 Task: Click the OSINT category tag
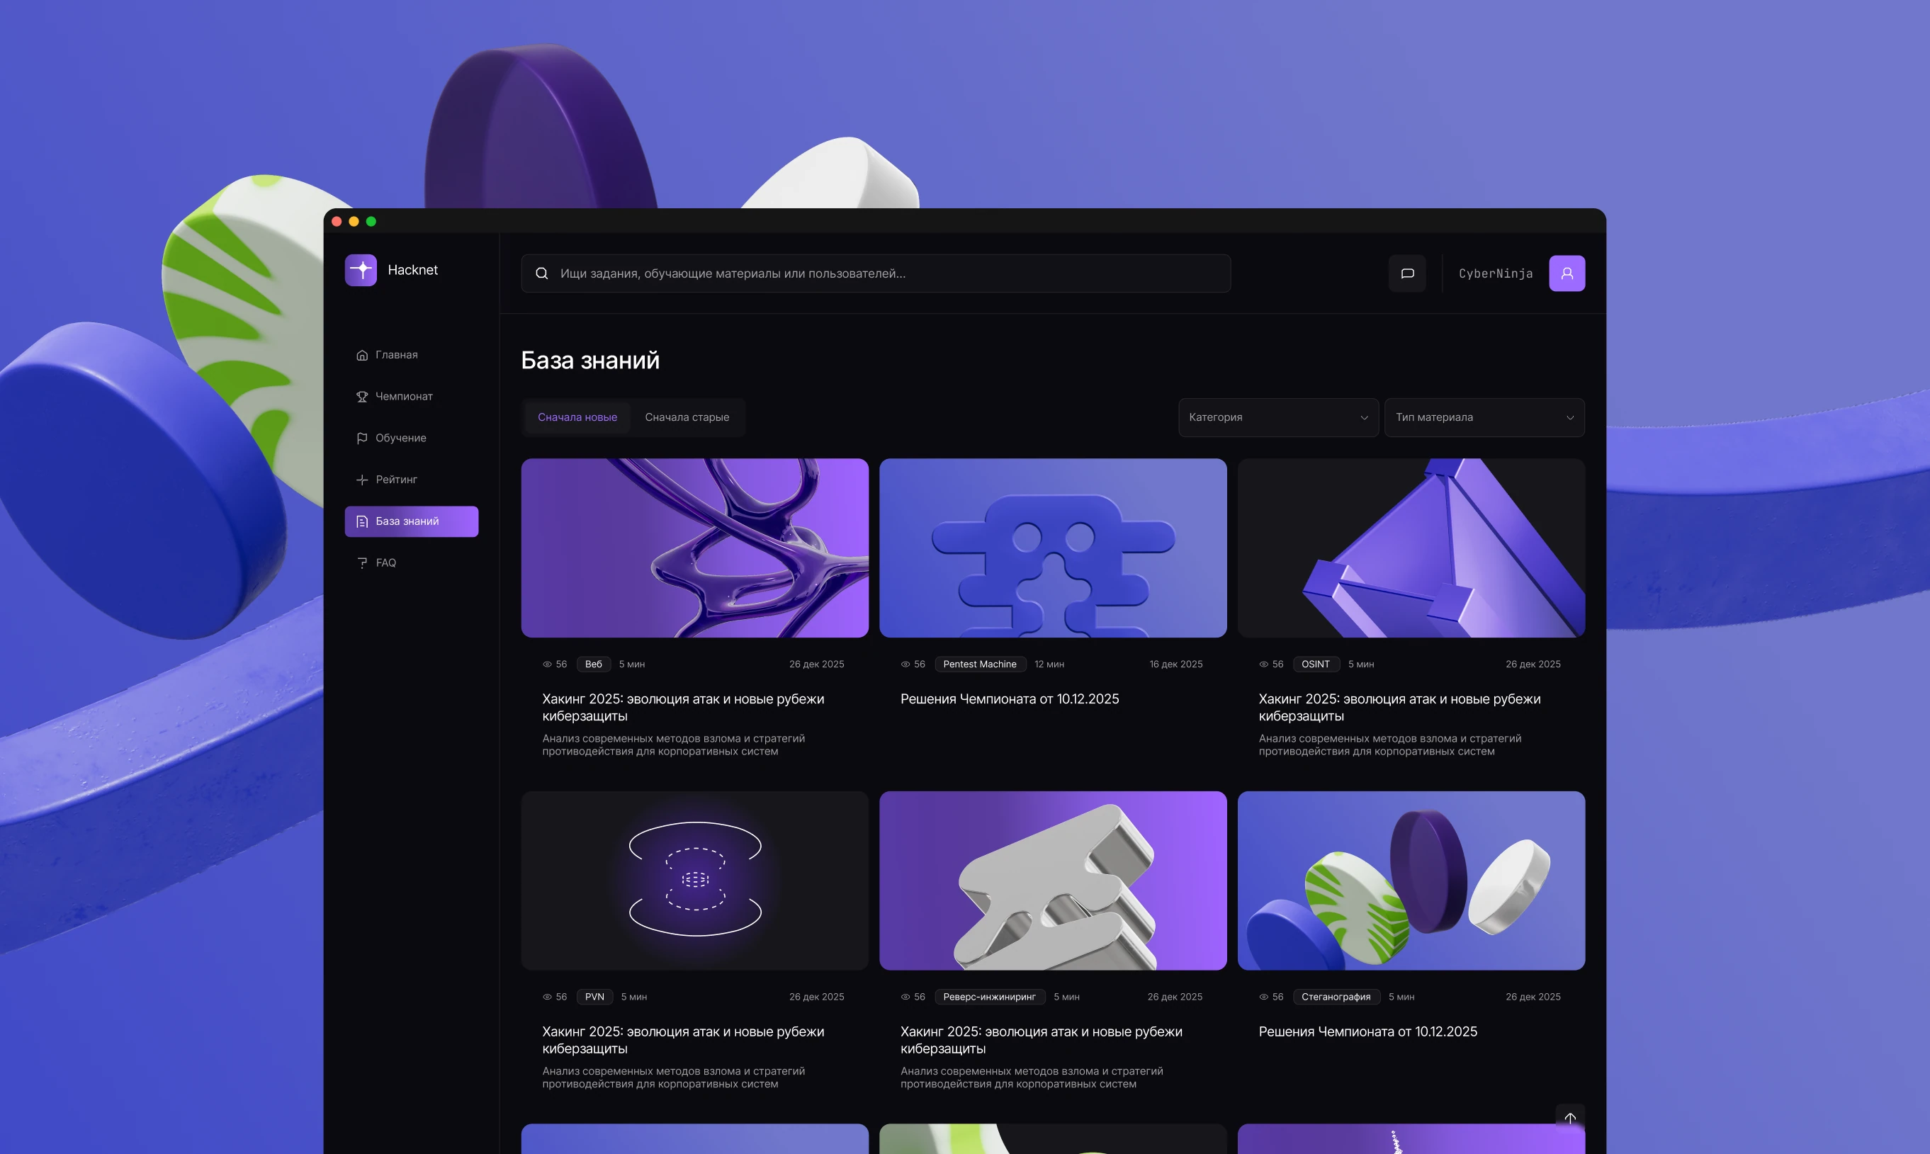pyautogui.click(x=1316, y=664)
